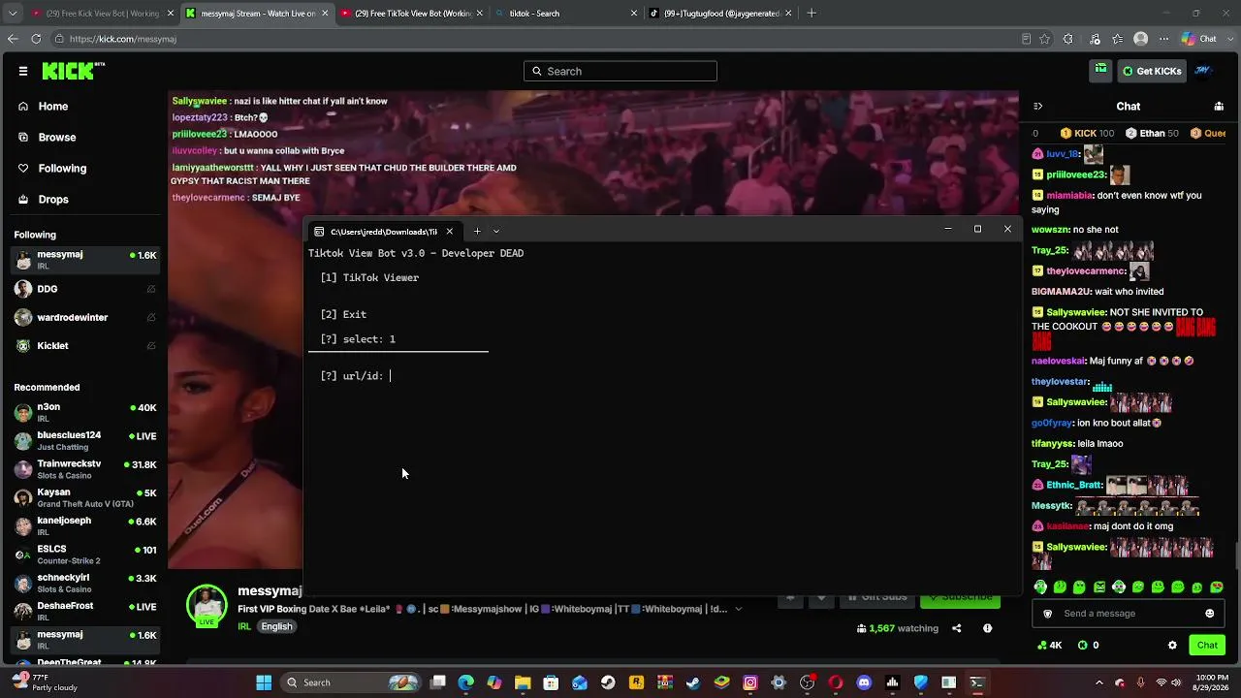Open the Windows Start menu

click(x=264, y=682)
